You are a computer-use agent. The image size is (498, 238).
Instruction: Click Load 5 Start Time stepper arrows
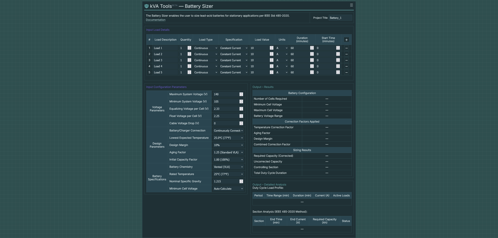(x=338, y=73)
